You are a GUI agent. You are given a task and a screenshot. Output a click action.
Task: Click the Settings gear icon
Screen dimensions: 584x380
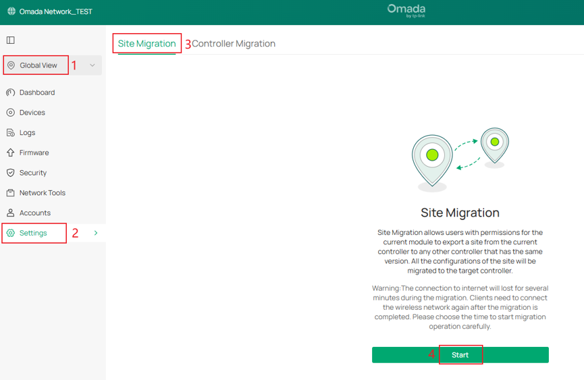[10, 233]
